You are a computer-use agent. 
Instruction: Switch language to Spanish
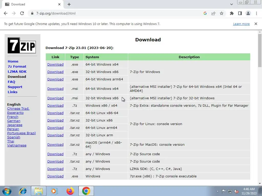14,137
